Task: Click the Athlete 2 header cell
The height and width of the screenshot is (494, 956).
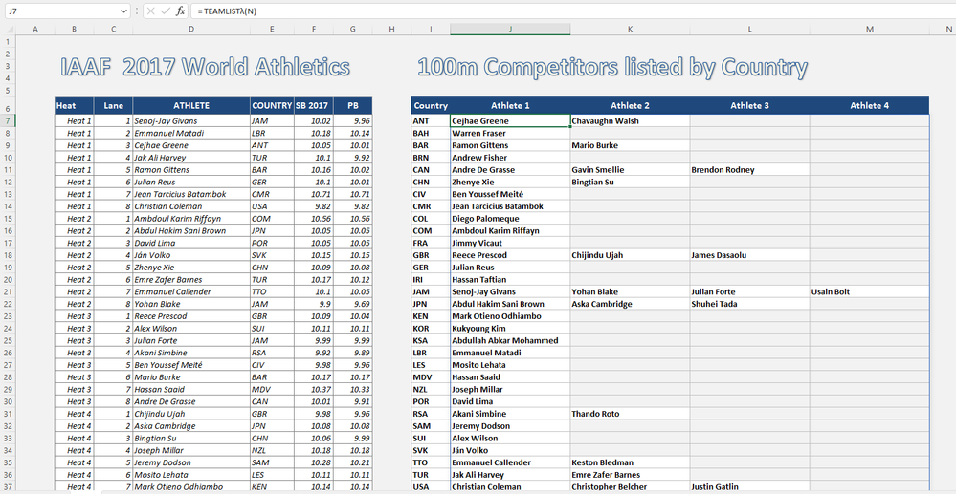Action: pyautogui.click(x=630, y=105)
